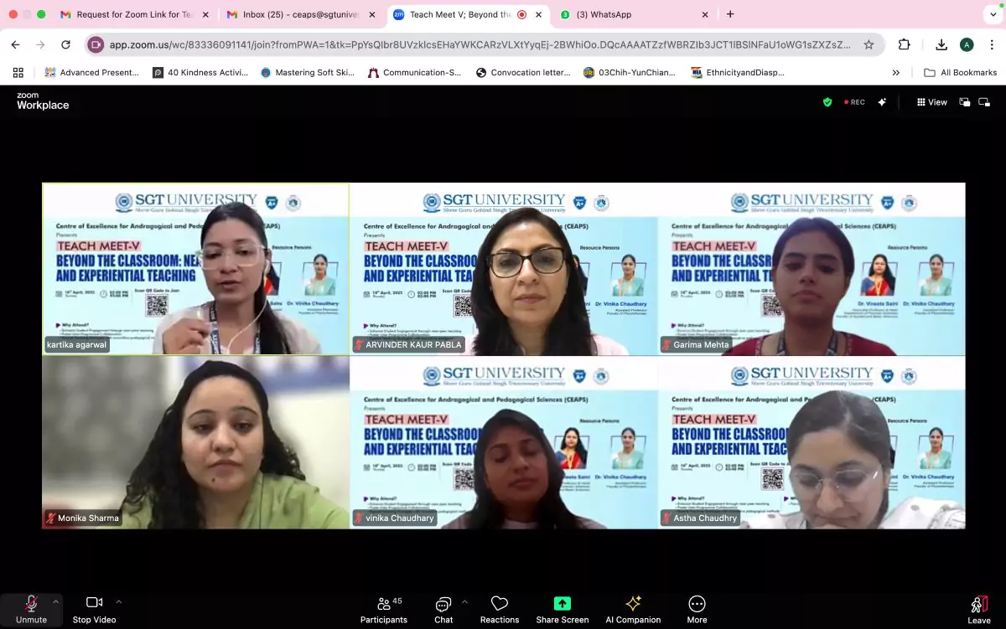The width and height of the screenshot is (1006, 629).
Task: Click the rightmost screen icon beside View
Action: pyautogui.click(x=984, y=102)
